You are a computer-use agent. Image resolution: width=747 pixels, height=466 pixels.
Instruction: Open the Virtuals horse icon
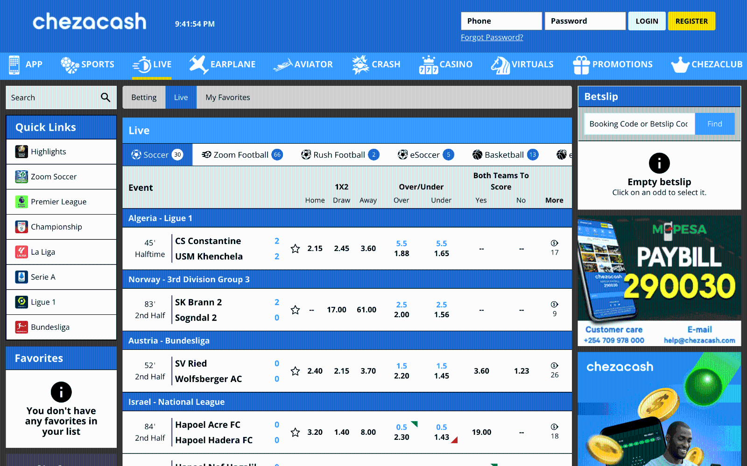[x=500, y=65]
